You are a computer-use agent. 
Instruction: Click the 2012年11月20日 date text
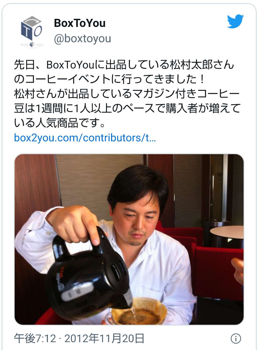104,338
